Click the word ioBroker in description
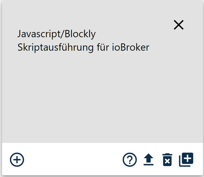 (x=131, y=47)
